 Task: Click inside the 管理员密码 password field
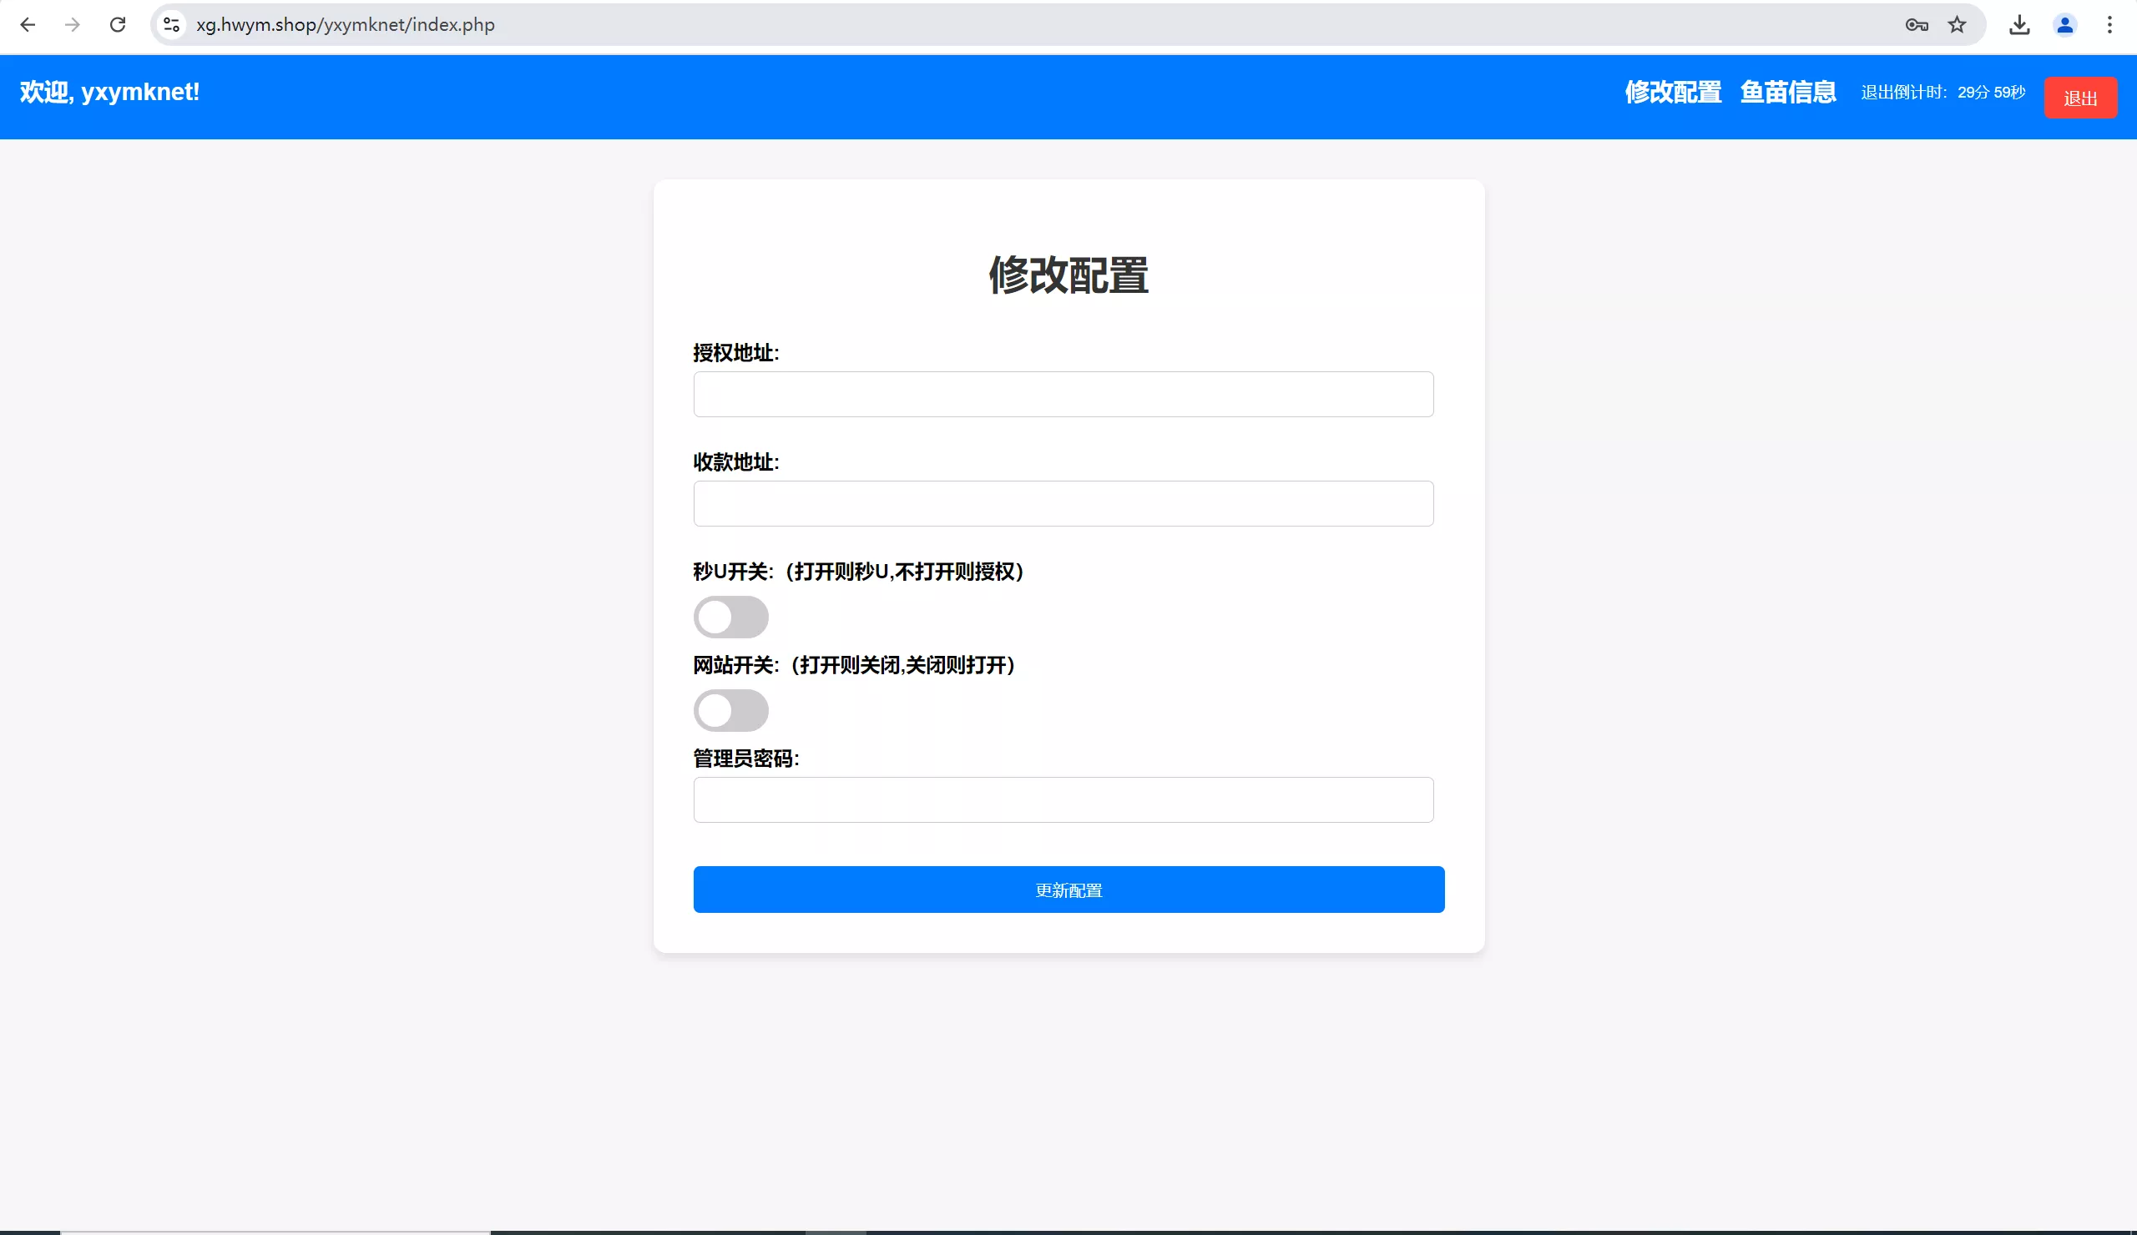[x=1063, y=799]
